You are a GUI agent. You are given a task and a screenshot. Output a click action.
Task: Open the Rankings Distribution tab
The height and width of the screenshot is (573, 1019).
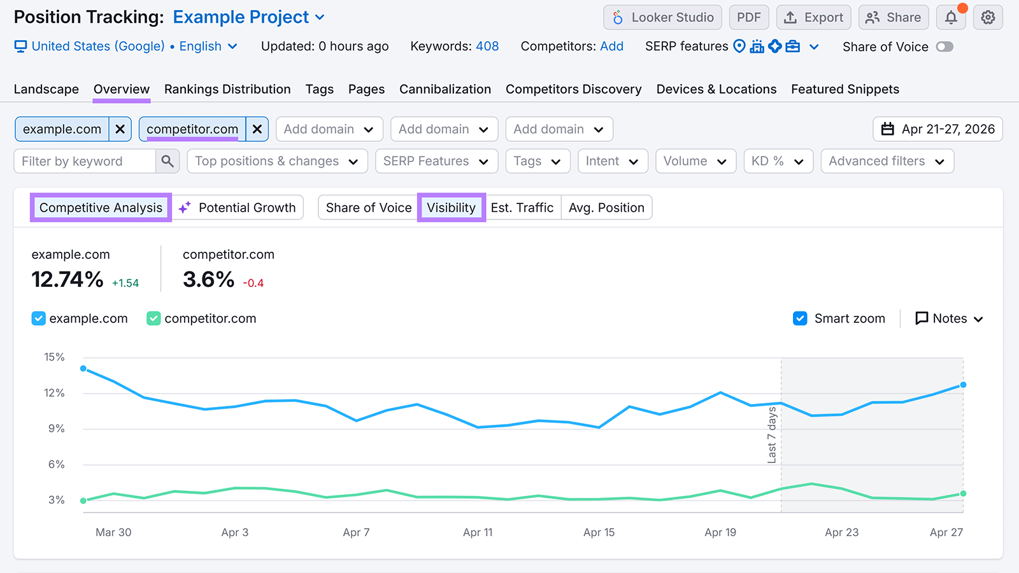[227, 90]
